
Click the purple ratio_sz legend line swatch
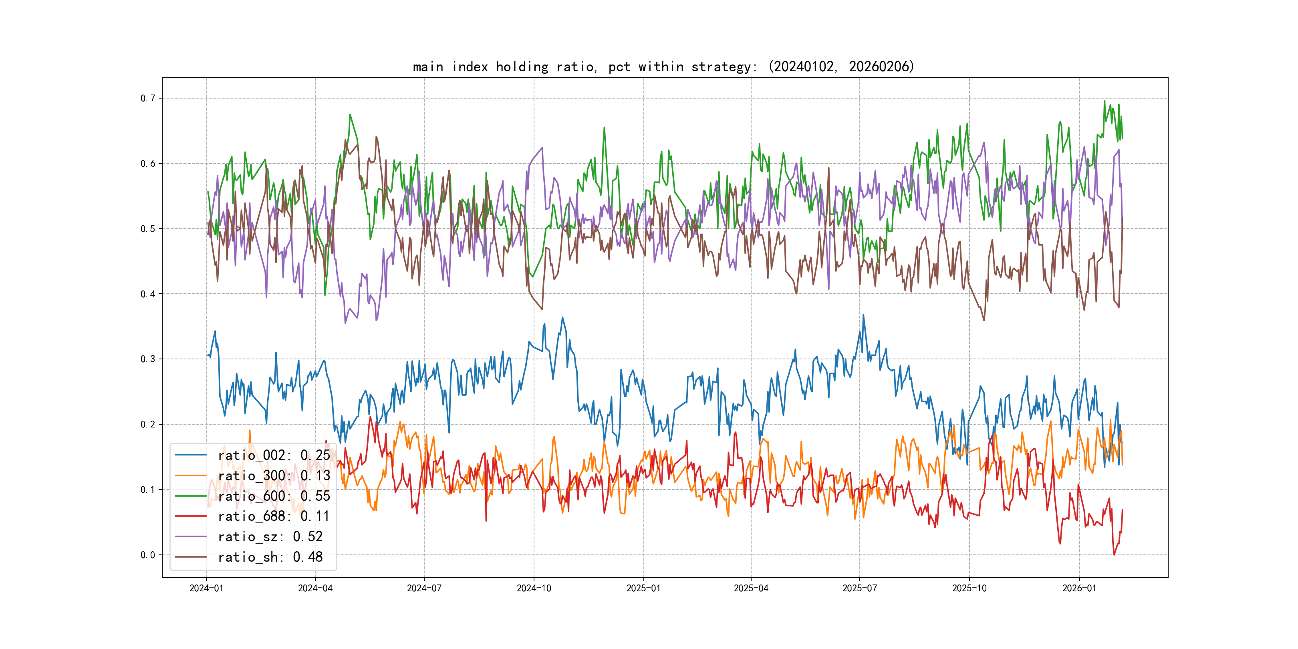(191, 537)
